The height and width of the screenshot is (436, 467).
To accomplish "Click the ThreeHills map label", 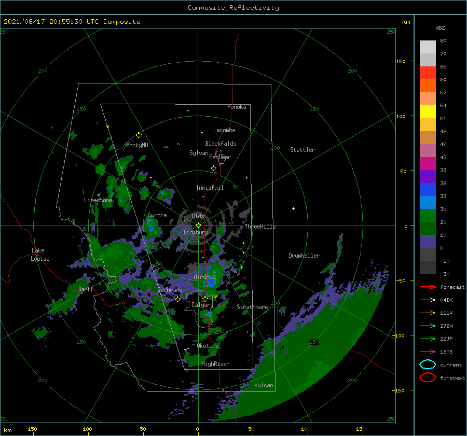I will point(260,227).
